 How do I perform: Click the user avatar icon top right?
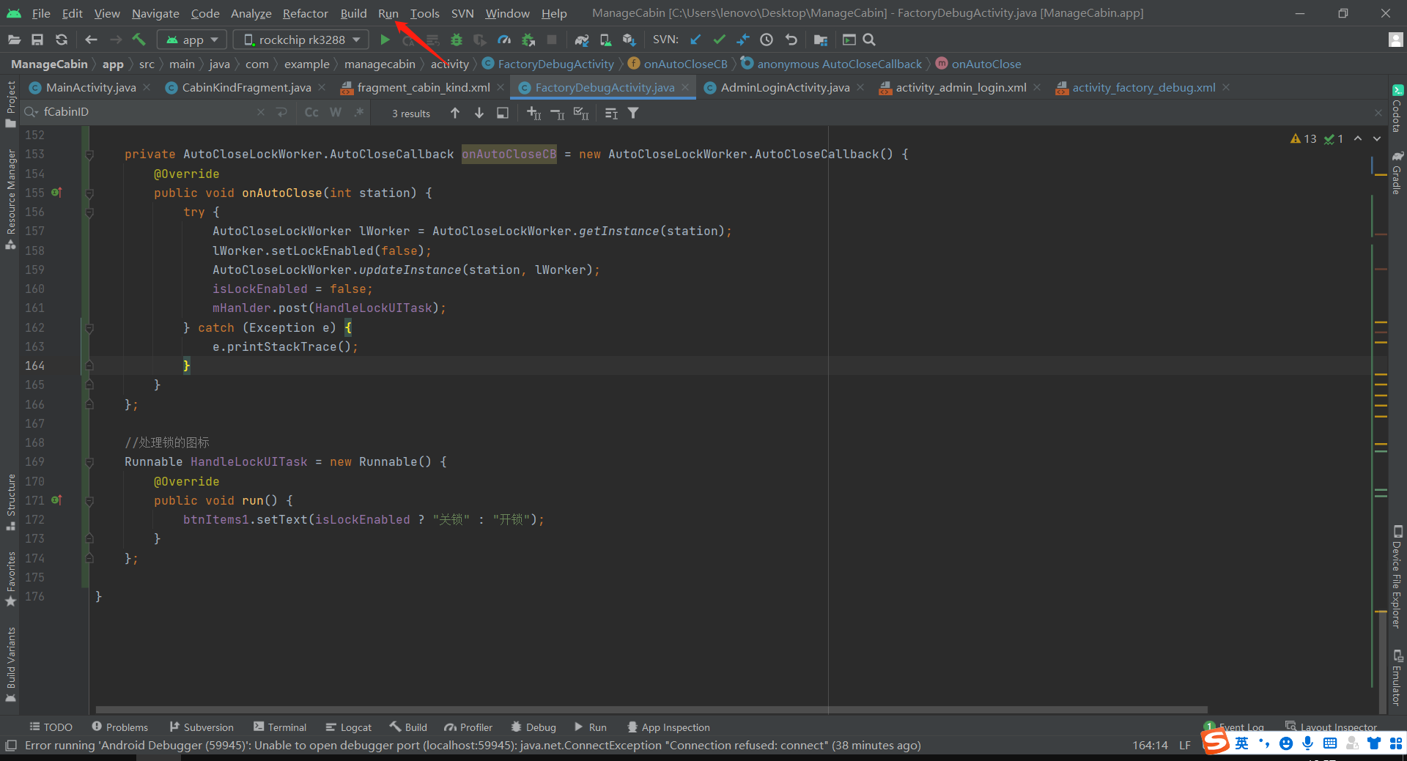pos(1396,40)
